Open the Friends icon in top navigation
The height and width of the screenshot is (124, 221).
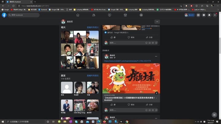(x=94, y=15)
